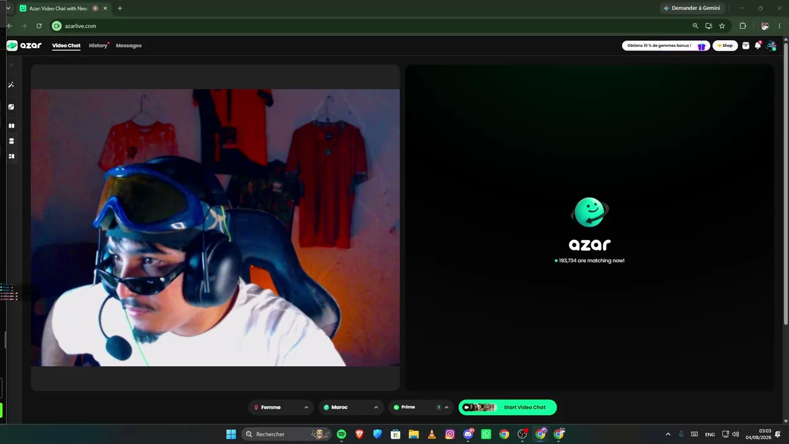Bookmark this page with the star
This screenshot has width=789, height=444.
722,26
